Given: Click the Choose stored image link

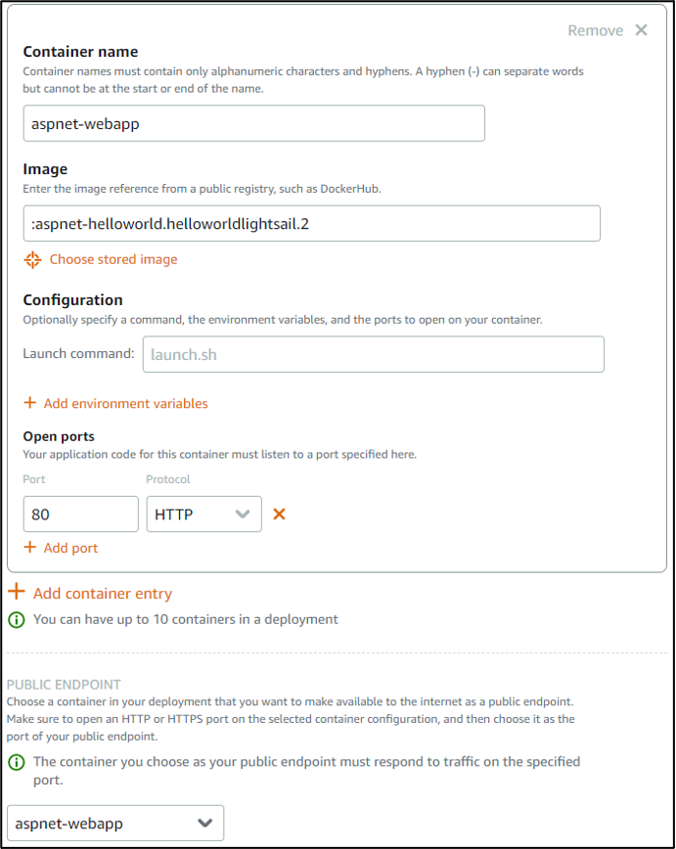Looking at the screenshot, I should click(x=113, y=259).
